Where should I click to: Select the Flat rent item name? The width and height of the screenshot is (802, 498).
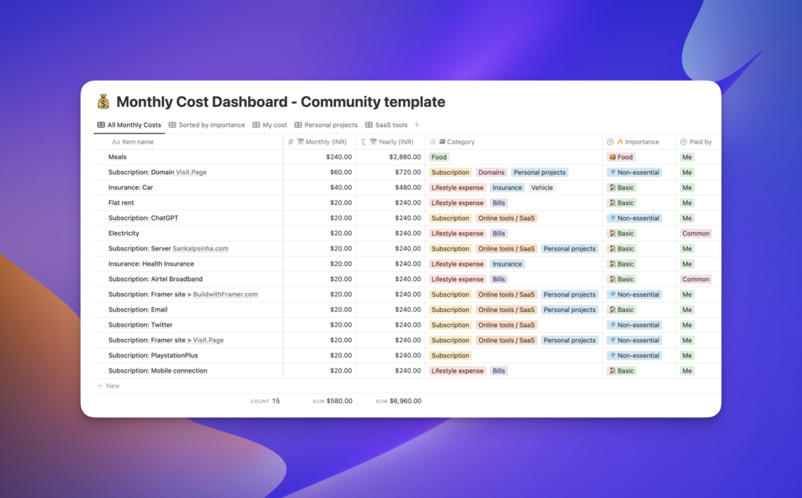121,203
